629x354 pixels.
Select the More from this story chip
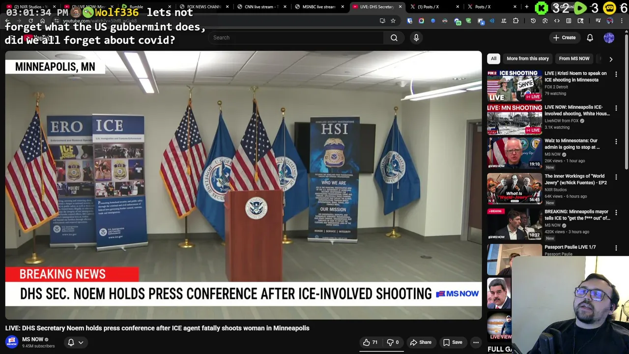pos(527,59)
